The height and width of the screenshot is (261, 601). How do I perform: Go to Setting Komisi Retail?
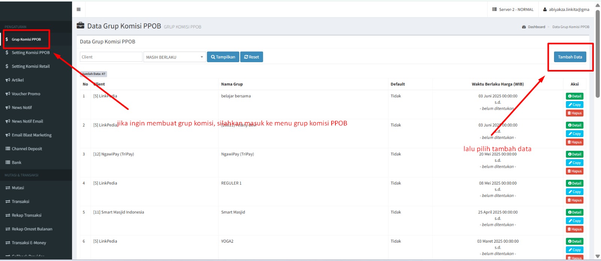pyautogui.click(x=30, y=66)
